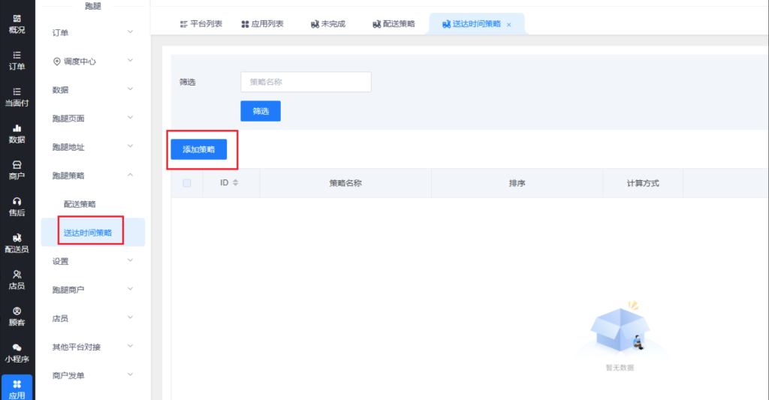
Task: Click the 售后 headset icon
Action: (17, 206)
